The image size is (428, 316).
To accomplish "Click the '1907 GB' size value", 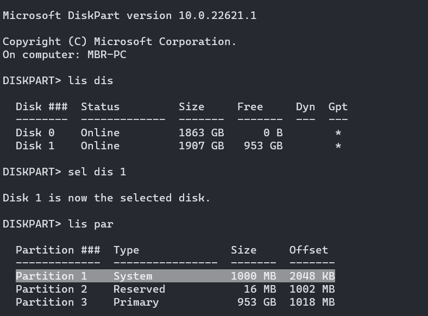I will click(202, 146).
